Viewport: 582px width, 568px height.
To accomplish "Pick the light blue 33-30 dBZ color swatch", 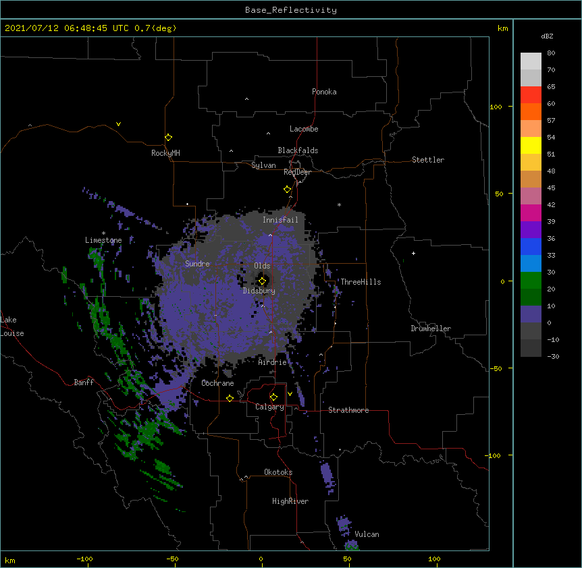I will coord(531,264).
